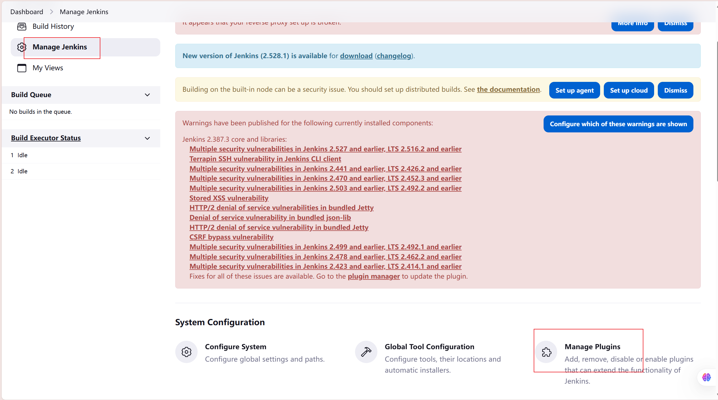Open My Views in sidebar

coord(48,68)
